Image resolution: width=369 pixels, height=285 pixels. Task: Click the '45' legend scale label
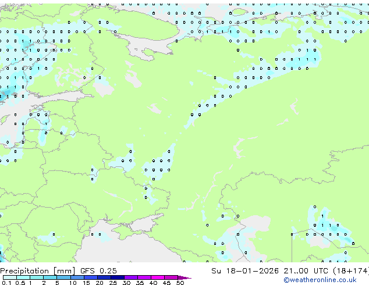click(x=166, y=283)
